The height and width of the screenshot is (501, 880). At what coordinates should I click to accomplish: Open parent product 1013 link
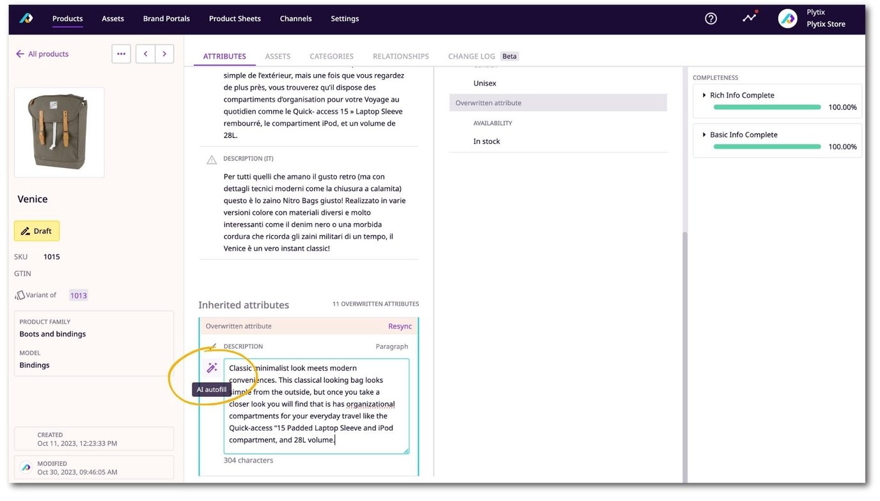pyautogui.click(x=79, y=295)
